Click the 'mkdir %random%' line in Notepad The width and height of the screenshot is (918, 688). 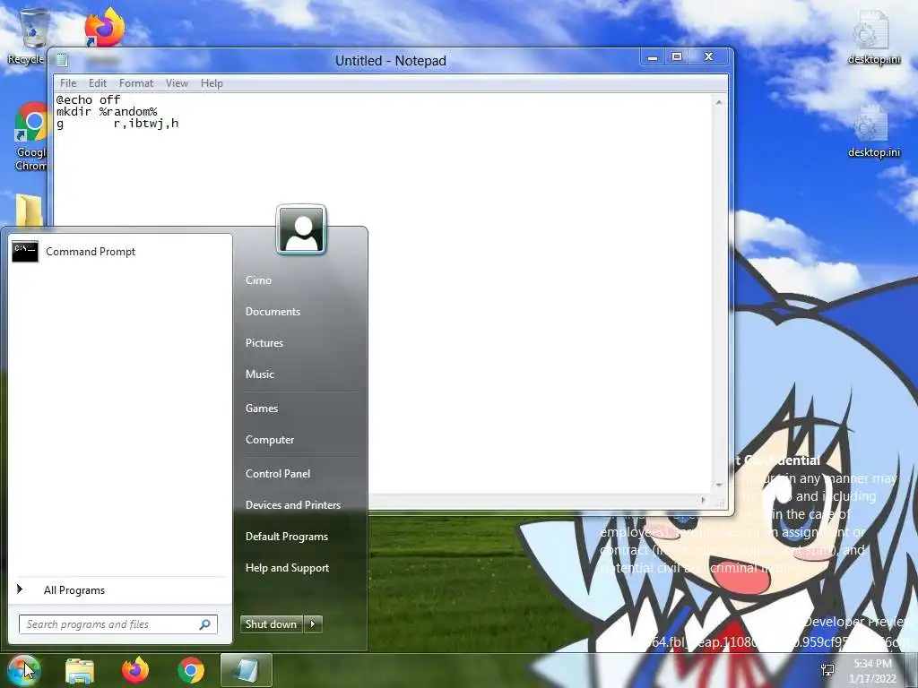(x=107, y=112)
